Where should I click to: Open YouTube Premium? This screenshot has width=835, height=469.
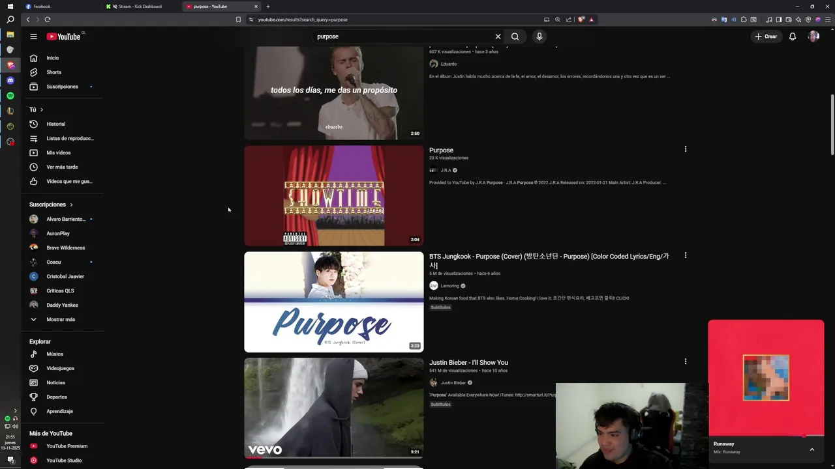[x=67, y=446]
